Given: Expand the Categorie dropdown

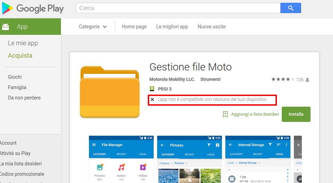Looking at the screenshot, I should tap(92, 27).
